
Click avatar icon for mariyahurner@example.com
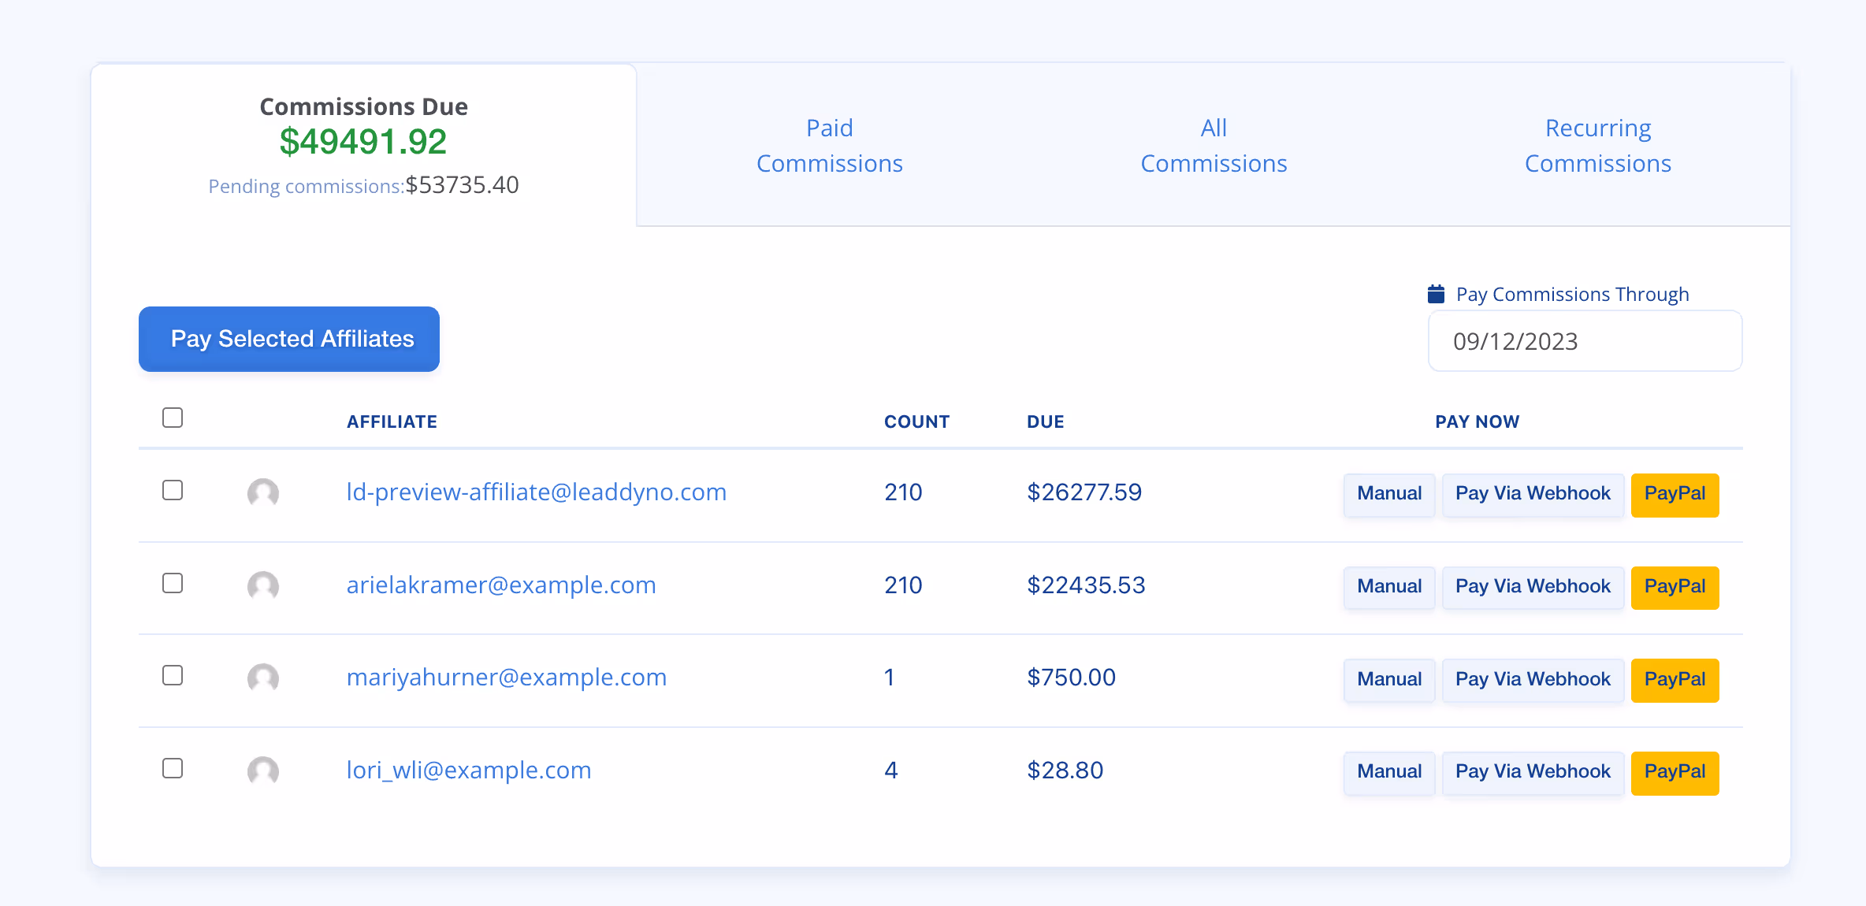[x=263, y=678]
